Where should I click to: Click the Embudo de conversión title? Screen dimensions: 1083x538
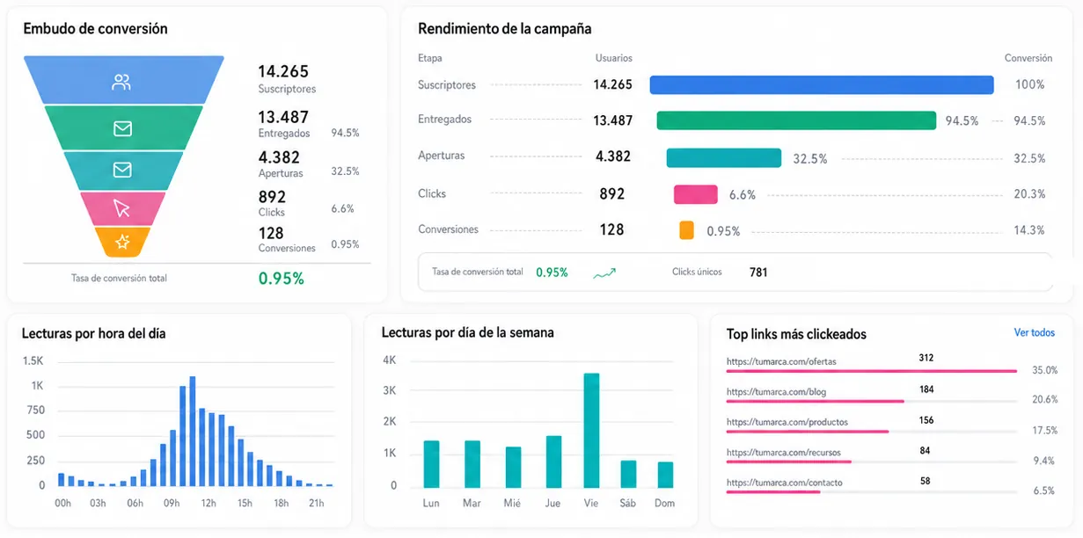(95, 28)
